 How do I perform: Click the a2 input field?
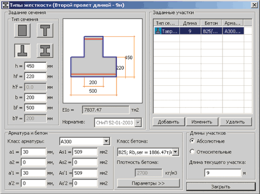(33, 162)
